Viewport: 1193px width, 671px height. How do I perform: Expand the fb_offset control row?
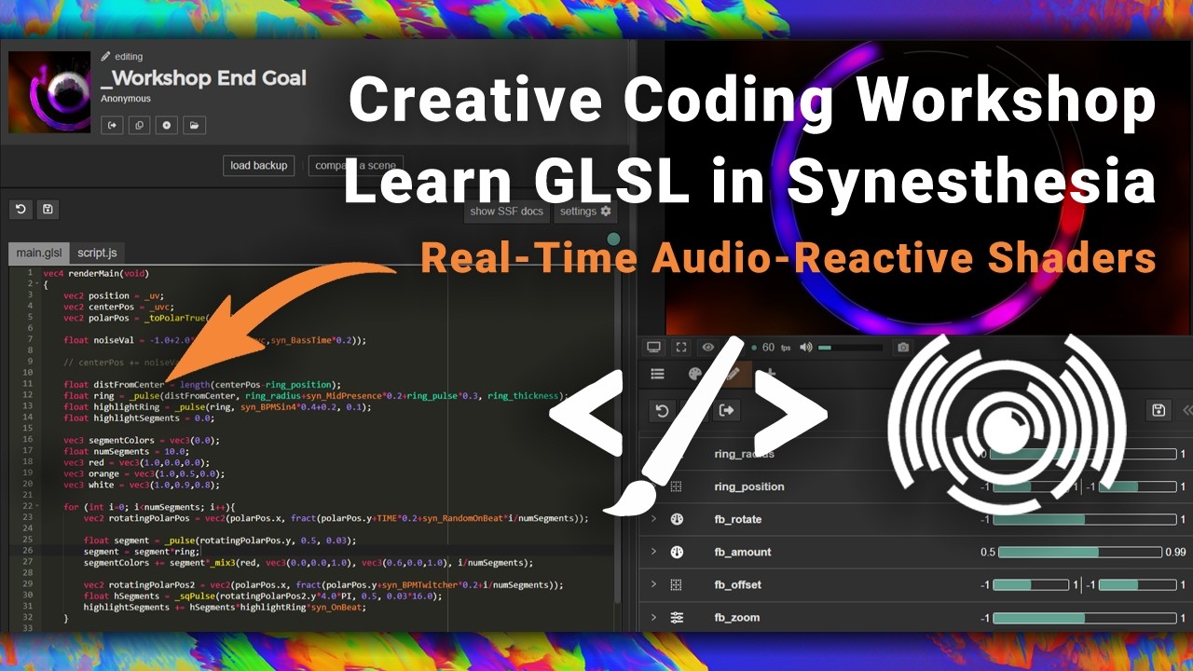coord(653,584)
